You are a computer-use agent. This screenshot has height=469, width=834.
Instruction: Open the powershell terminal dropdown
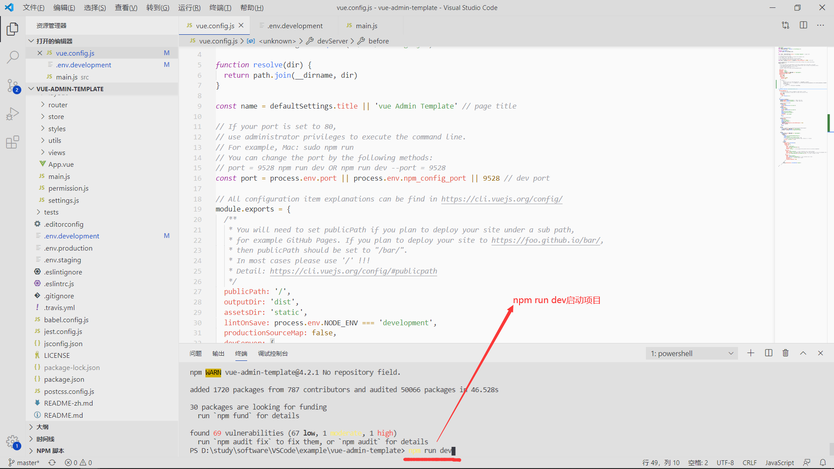click(691, 353)
